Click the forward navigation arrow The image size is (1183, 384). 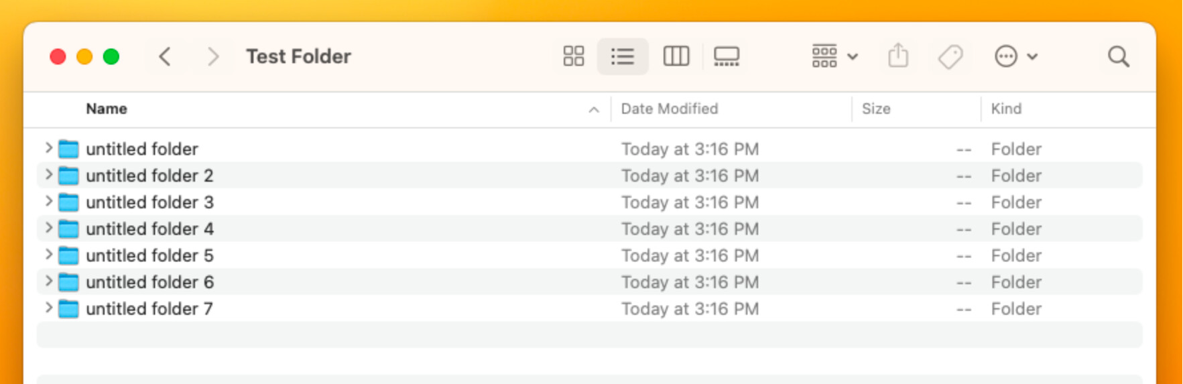tap(213, 57)
